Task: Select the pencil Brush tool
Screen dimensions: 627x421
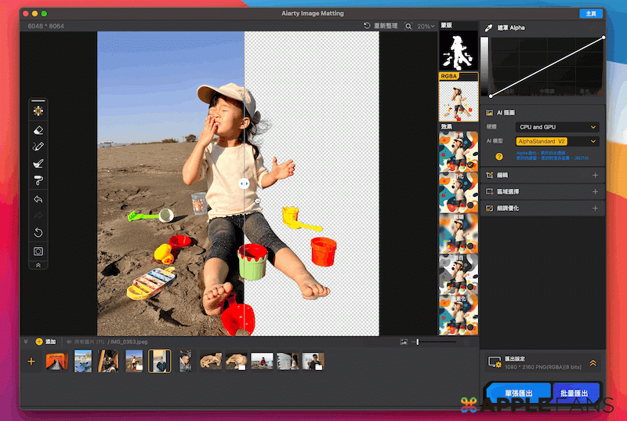Action: pos(38,147)
